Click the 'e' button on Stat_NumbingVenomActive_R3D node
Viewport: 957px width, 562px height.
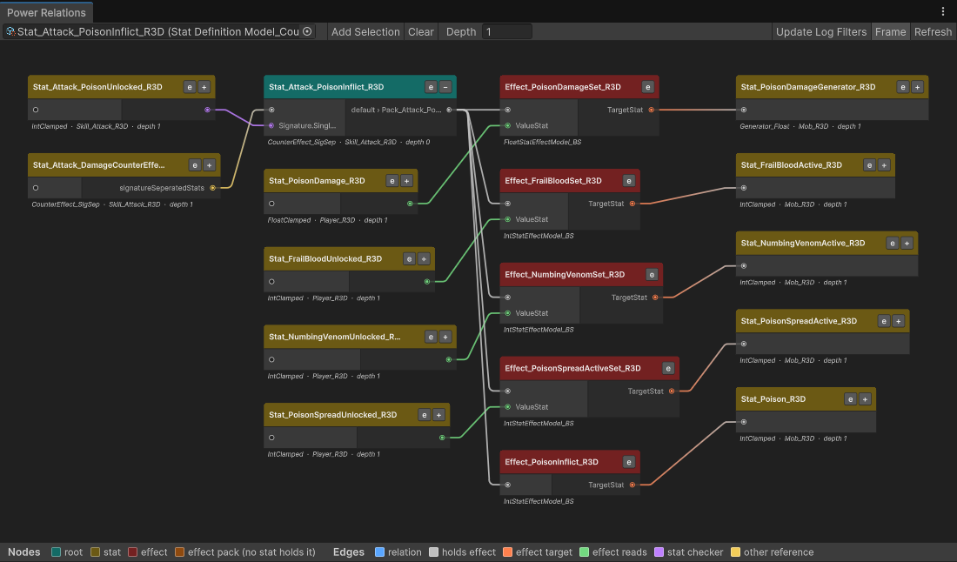[893, 244]
